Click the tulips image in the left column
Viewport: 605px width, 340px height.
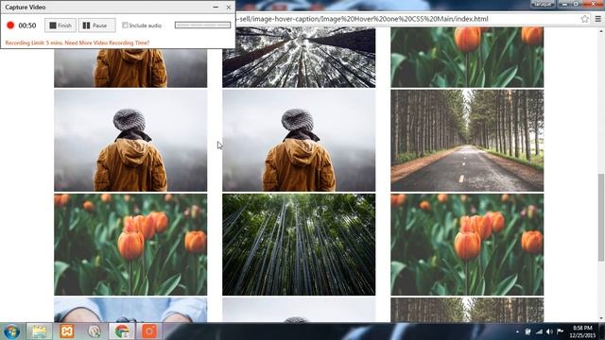click(x=130, y=245)
